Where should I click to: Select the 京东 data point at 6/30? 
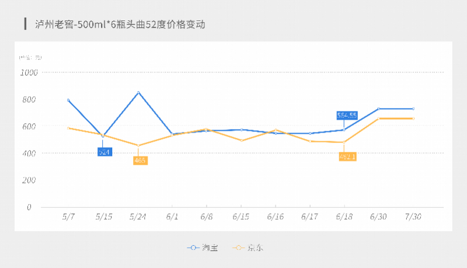pos(378,119)
